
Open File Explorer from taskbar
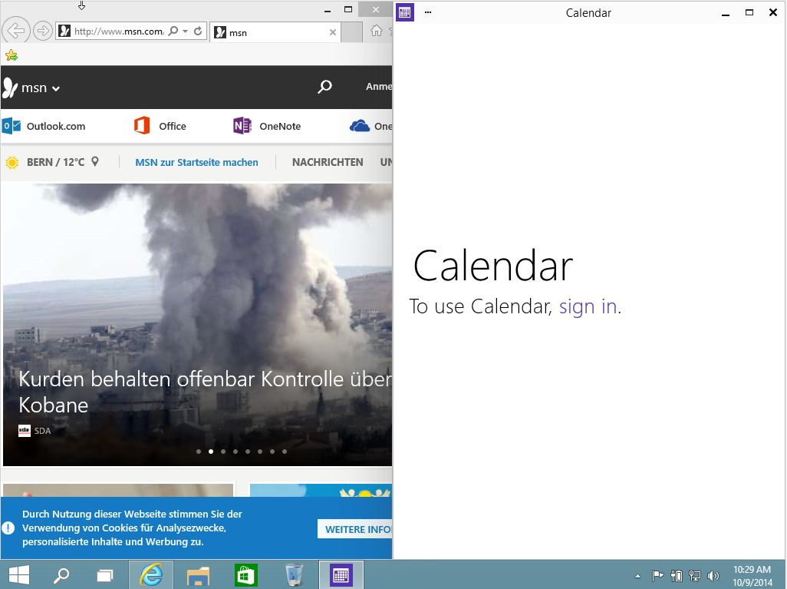pos(198,575)
